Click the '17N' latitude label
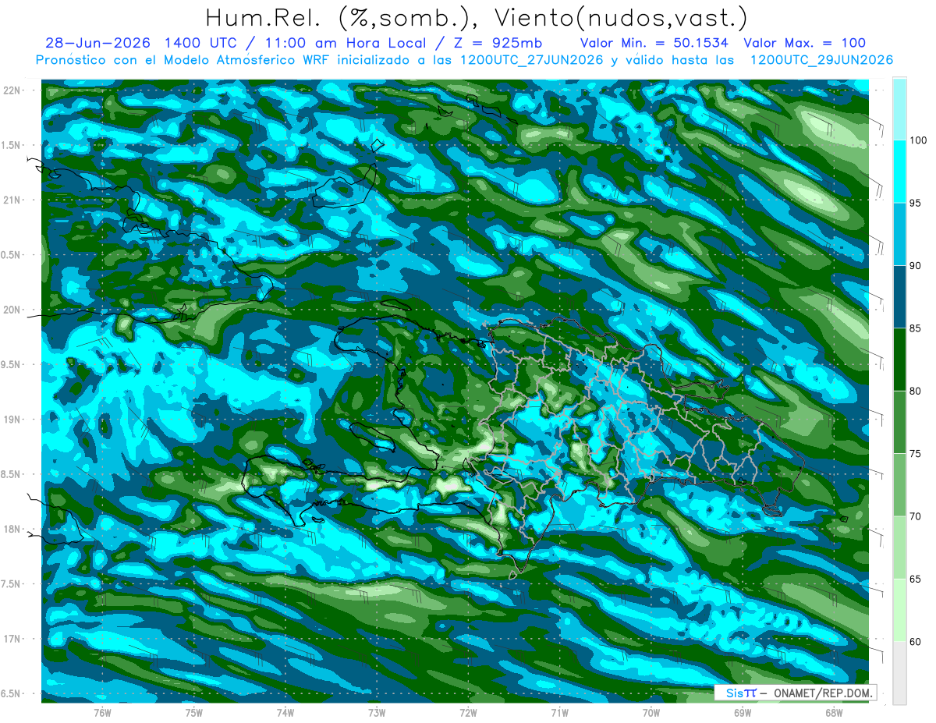This screenshot has width=936, height=723. (x=12, y=639)
